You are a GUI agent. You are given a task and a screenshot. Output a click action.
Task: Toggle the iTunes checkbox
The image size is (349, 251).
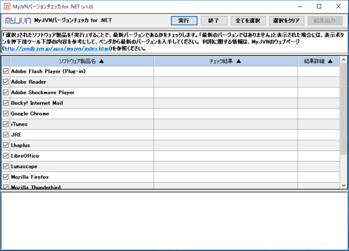(5, 124)
